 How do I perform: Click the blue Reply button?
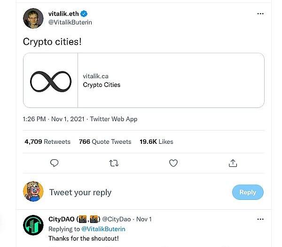click(248, 192)
